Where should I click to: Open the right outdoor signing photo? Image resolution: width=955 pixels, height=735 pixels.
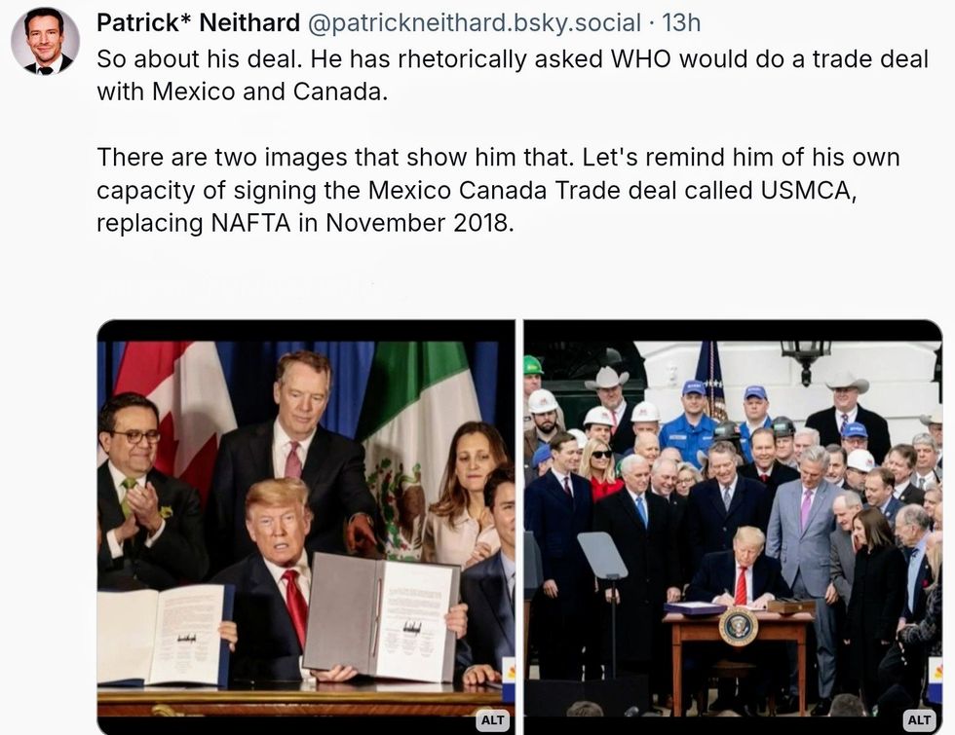click(733, 526)
